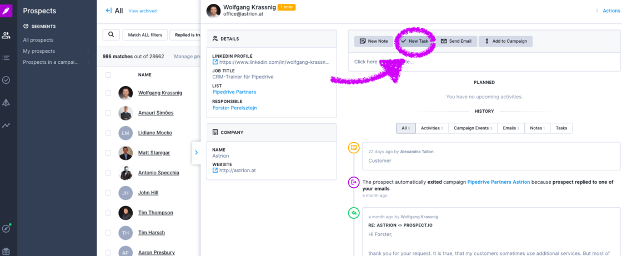Click the note input field

pyautogui.click(x=483, y=62)
